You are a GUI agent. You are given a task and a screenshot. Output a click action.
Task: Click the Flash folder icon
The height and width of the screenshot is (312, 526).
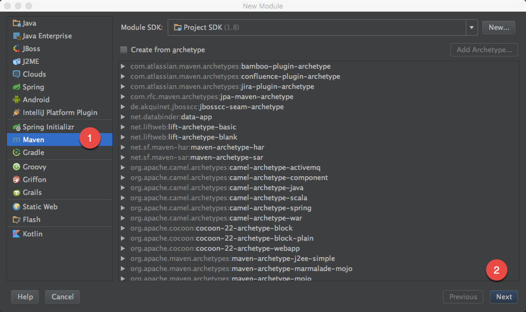point(17,219)
